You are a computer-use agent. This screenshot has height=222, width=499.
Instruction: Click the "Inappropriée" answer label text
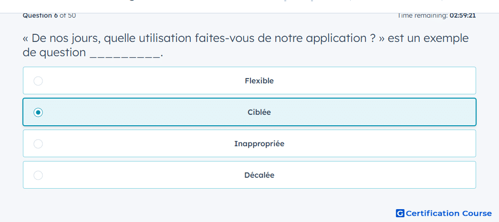(x=259, y=144)
